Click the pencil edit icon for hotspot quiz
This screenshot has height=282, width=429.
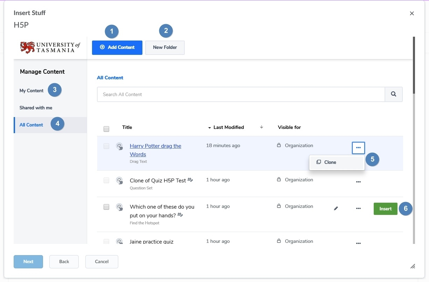[x=336, y=208]
